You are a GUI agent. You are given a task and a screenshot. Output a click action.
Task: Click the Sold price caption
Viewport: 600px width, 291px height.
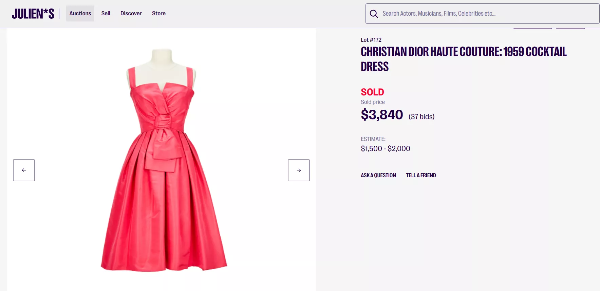point(373,102)
